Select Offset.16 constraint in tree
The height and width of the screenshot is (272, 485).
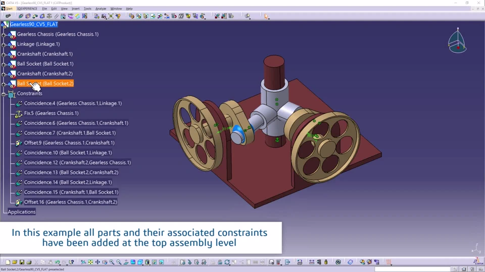[x=71, y=202]
